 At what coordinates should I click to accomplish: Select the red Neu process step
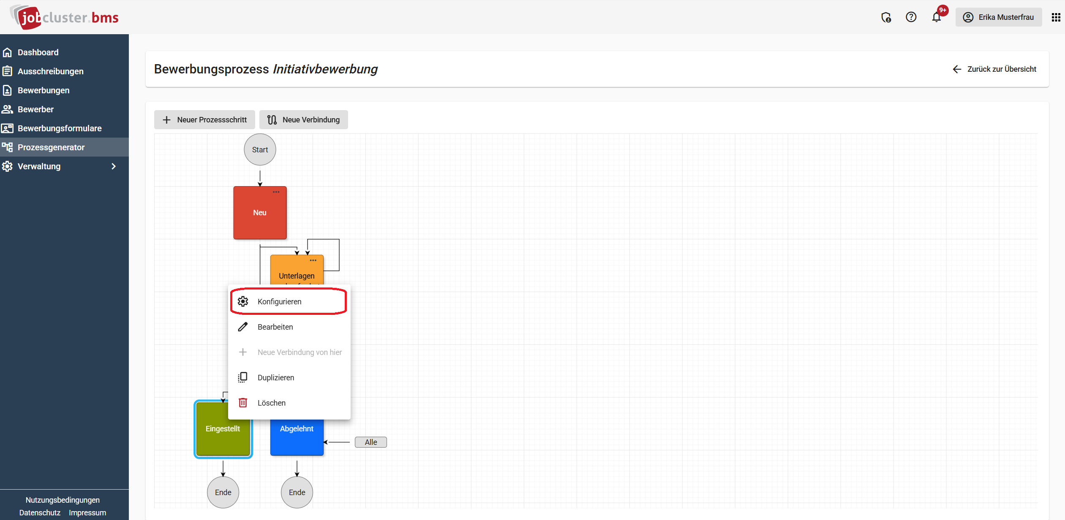coord(260,213)
